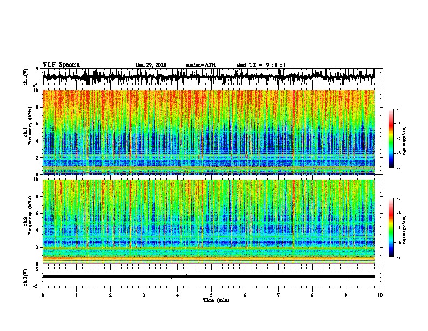Click the log(PSD) label of lower color bar
Screen dimensions: 428x331
(404, 230)
